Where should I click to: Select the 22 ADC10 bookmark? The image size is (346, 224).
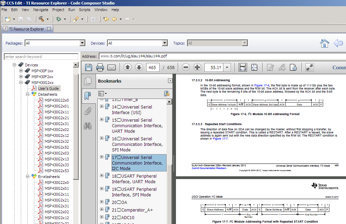point(123,218)
